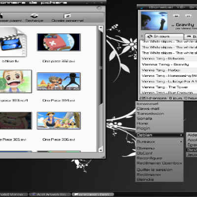The height and width of the screenshot is (197, 197).
Task: Switch to the En cours tab
Action: pos(164,36)
